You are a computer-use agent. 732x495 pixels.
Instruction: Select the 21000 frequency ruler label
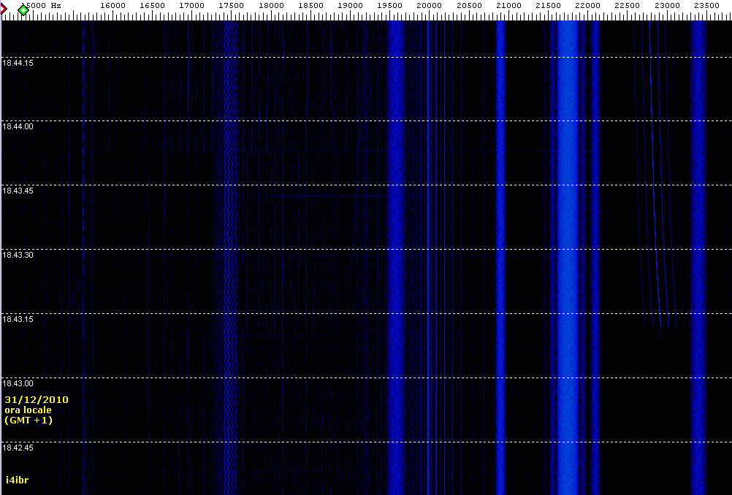508,5
